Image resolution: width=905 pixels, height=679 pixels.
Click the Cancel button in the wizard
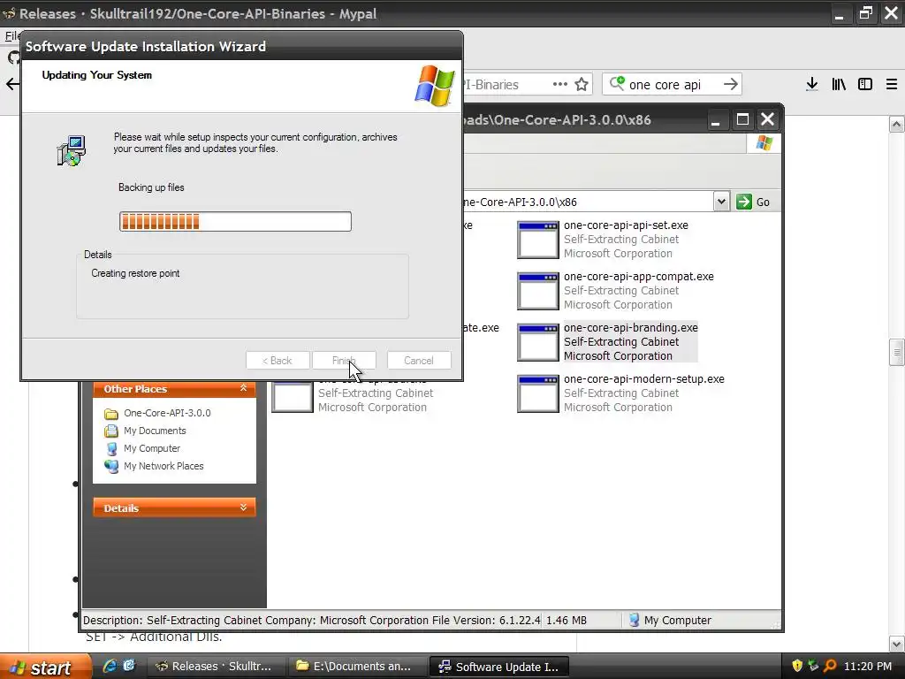tap(419, 361)
